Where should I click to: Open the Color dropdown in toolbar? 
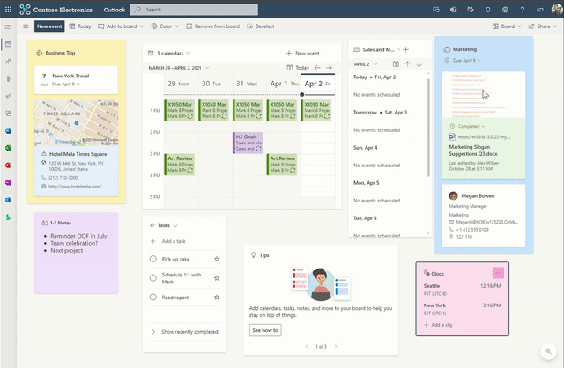coord(165,26)
